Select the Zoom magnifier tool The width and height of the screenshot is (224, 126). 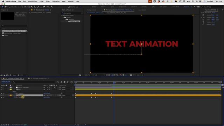click(8, 7)
